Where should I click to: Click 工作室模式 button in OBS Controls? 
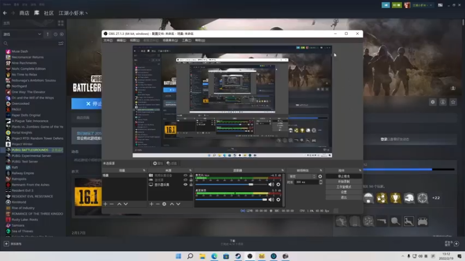(344, 187)
